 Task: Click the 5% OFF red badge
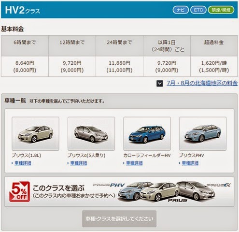[19, 192]
